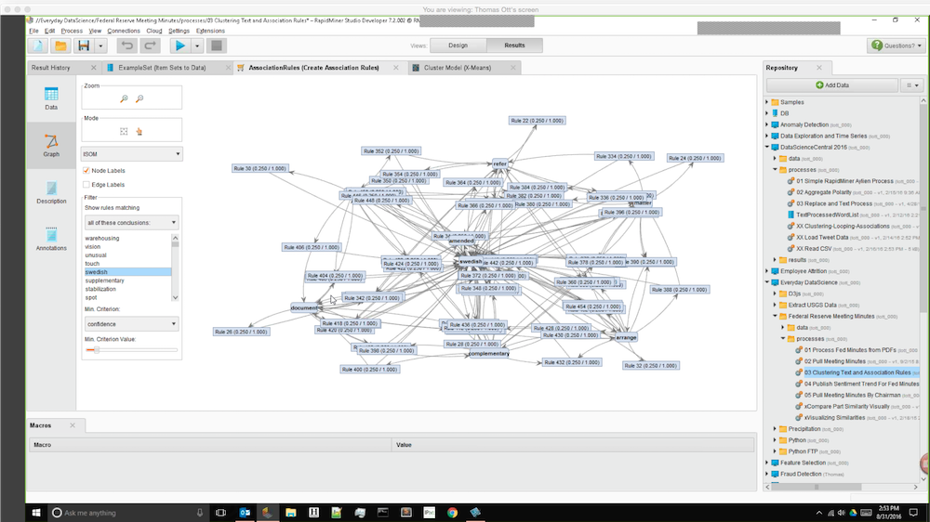The image size is (930, 522).
Task: Open File Explorer from the taskbar
Action: click(x=290, y=513)
